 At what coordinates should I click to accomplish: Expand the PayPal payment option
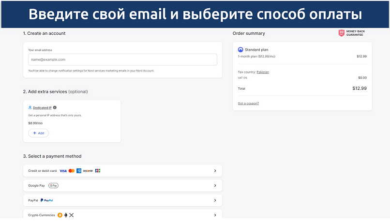coord(215,200)
